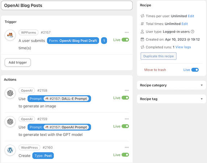Toggle the Live switch for WPForms trigger
The width and height of the screenshot is (207, 163).
tap(125, 40)
